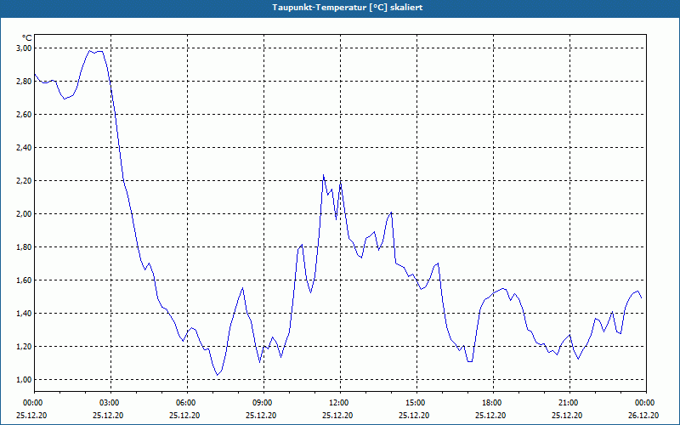
Task: Click the '°C' unit label
Action: coord(27,38)
